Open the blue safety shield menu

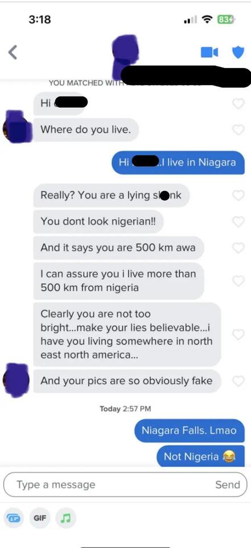pyautogui.click(x=238, y=53)
